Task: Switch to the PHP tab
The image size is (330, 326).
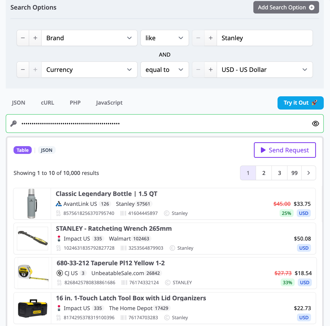Action: coord(75,103)
